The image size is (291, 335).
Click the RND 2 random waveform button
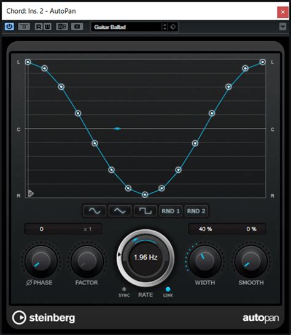[196, 211]
